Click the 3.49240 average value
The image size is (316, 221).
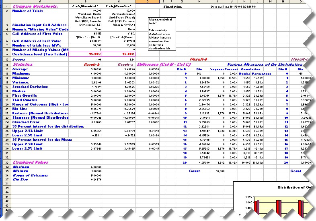pyautogui.click(x=129, y=69)
